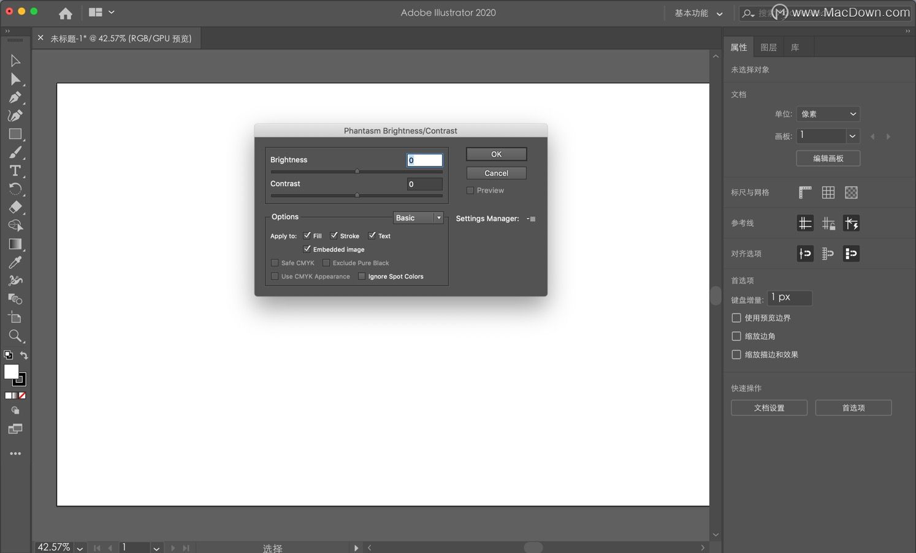Viewport: 916px width, 553px height.
Task: Open the arrange documents layout dropdown
Action: point(102,12)
